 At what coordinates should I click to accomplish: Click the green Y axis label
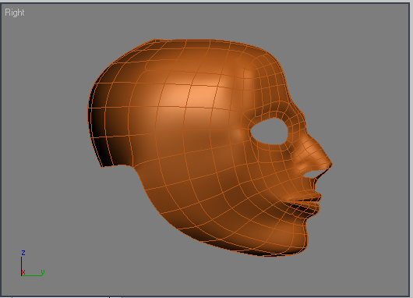[x=43, y=271]
